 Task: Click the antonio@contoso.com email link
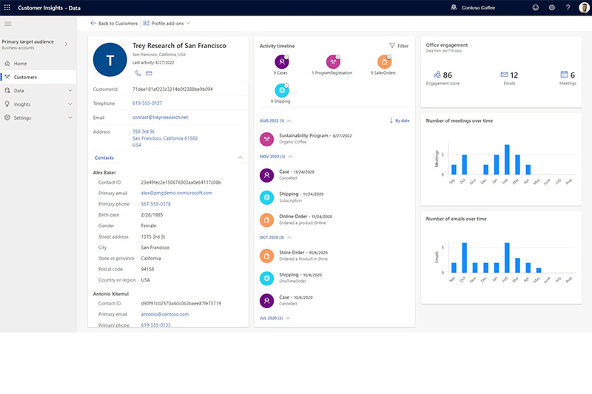pos(164,314)
